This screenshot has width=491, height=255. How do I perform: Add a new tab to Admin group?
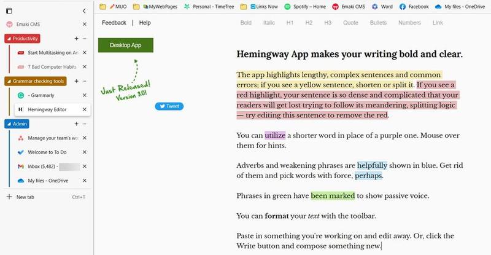point(76,124)
